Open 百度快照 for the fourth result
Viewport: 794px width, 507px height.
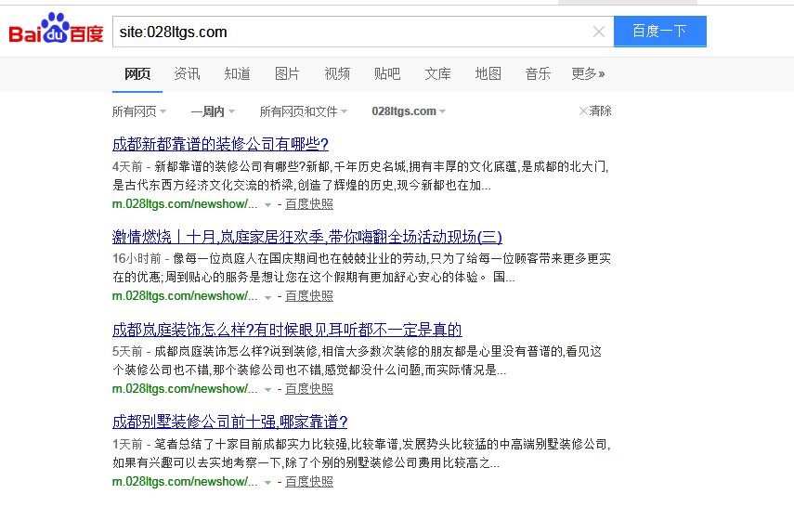pos(308,482)
